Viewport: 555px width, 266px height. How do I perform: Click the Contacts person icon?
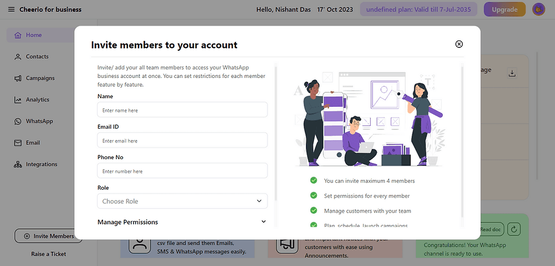click(x=17, y=57)
